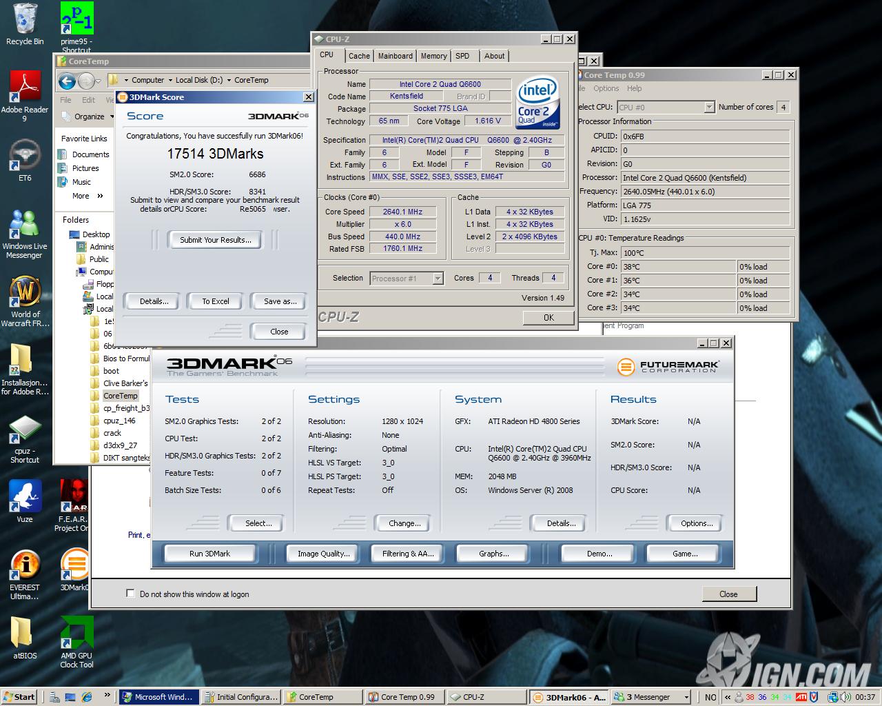
Task: Launch the 3DMark06 desktop shortcut icon
Action: pyautogui.click(x=74, y=570)
